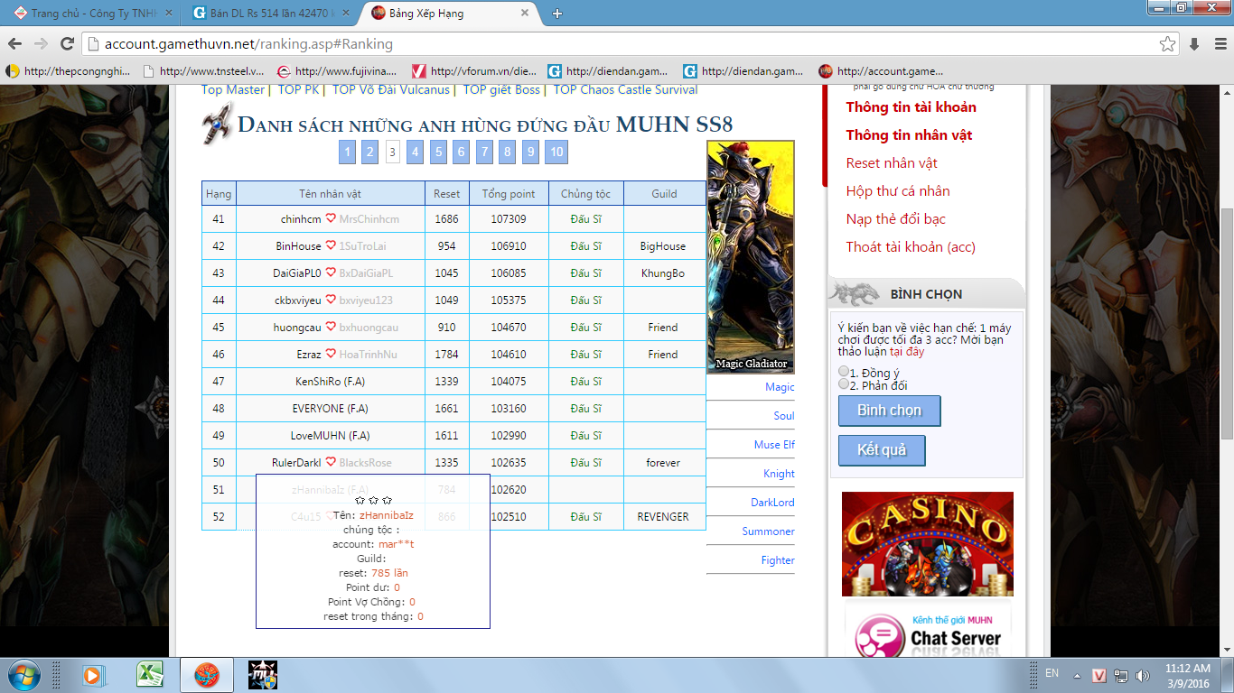Open the fujivina bookmark
This screenshot has height=693, width=1234.
coord(339,71)
